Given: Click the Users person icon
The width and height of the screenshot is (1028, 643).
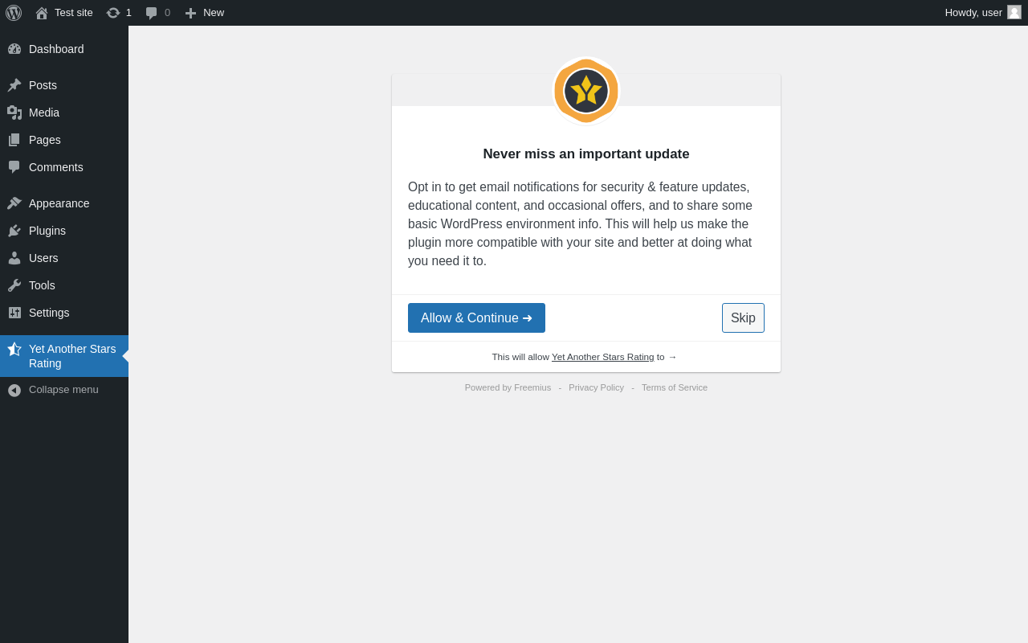Looking at the screenshot, I should pyautogui.click(x=14, y=258).
